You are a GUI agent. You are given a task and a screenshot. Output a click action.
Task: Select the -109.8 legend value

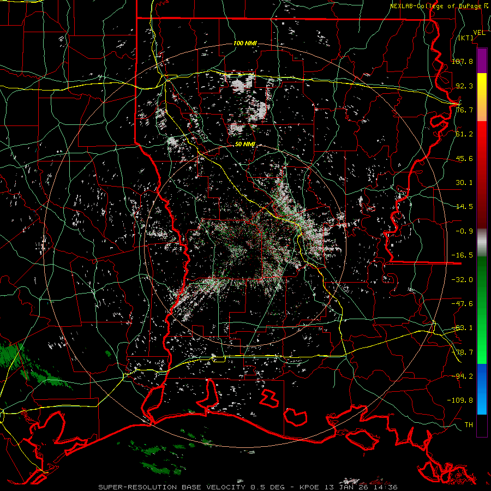point(460,400)
